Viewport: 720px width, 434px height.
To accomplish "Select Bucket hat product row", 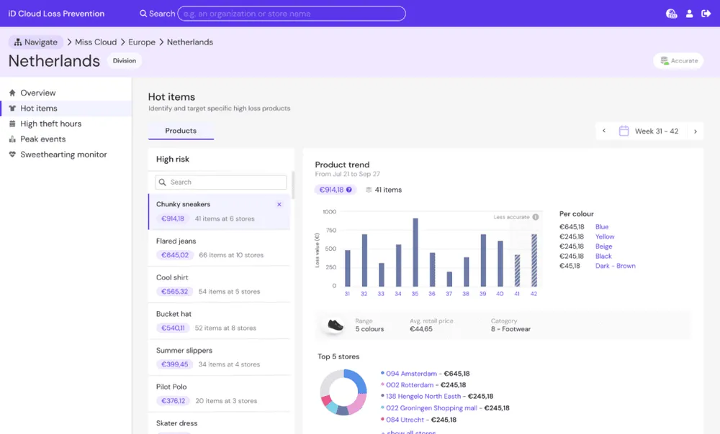I will (x=220, y=320).
